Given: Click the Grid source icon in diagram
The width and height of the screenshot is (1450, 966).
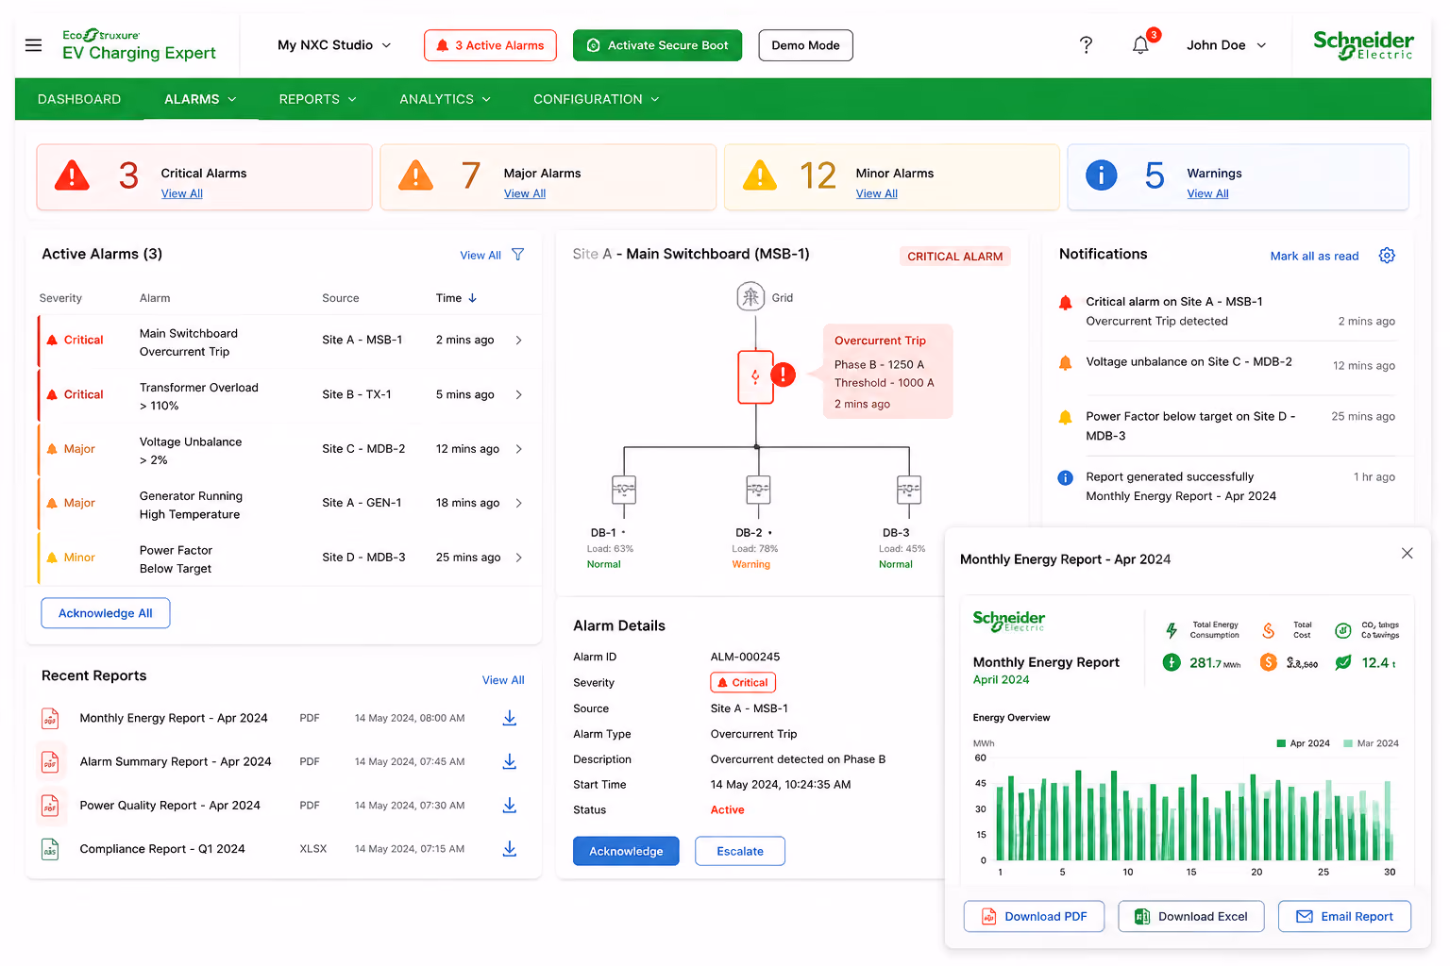Looking at the screenshot, I should click(750, 297).
